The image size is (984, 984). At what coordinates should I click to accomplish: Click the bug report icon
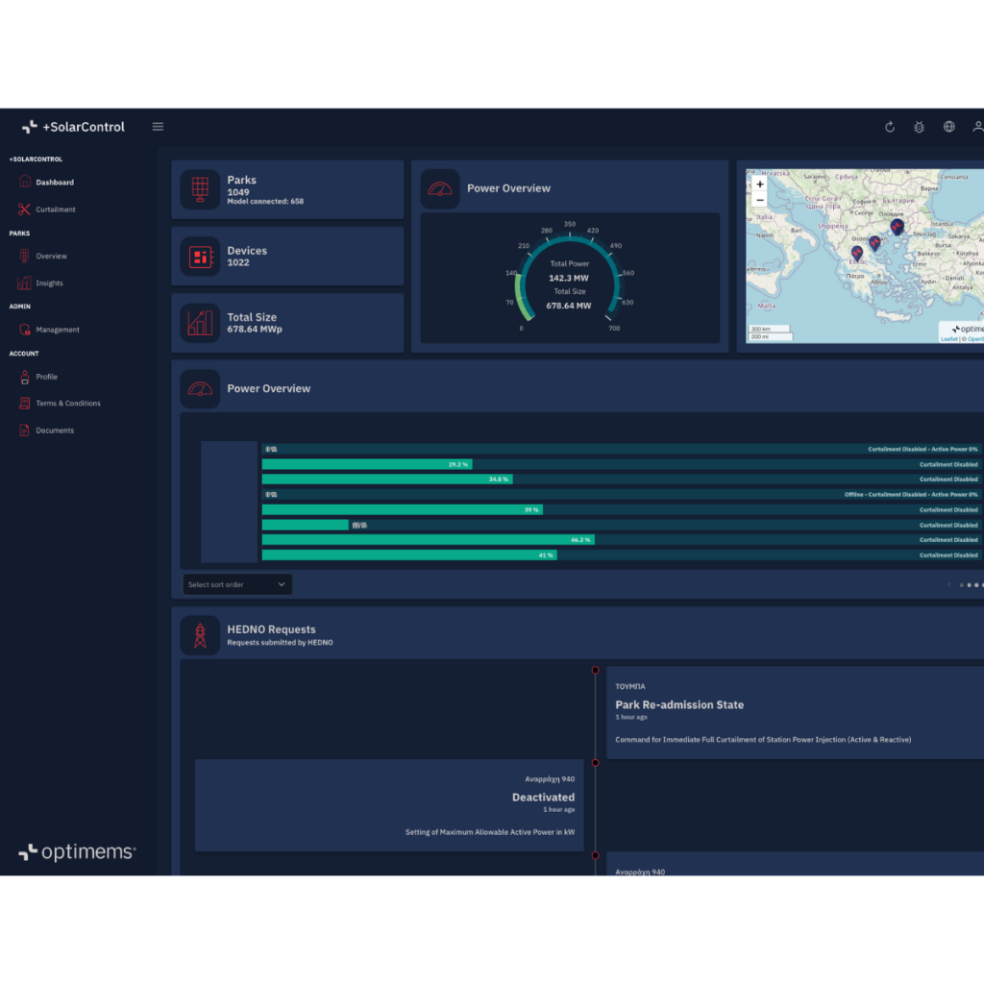coord(919,127)
